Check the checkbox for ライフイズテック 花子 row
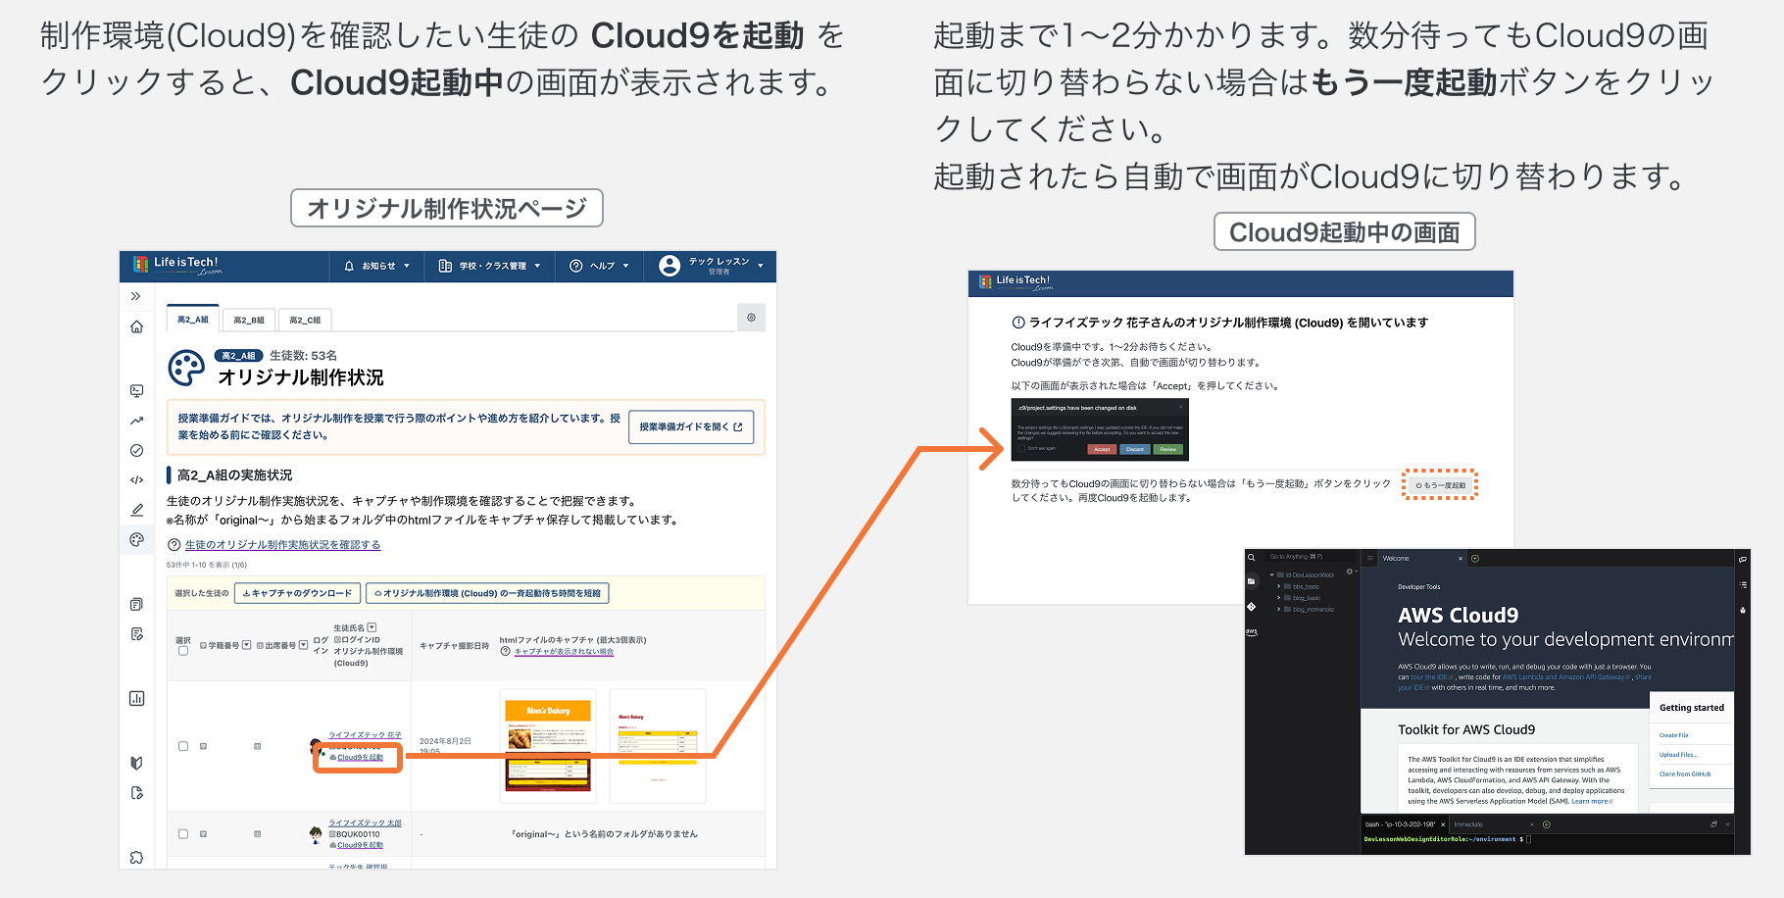Screen dimensions: 1784x898 tap(183, 746)
